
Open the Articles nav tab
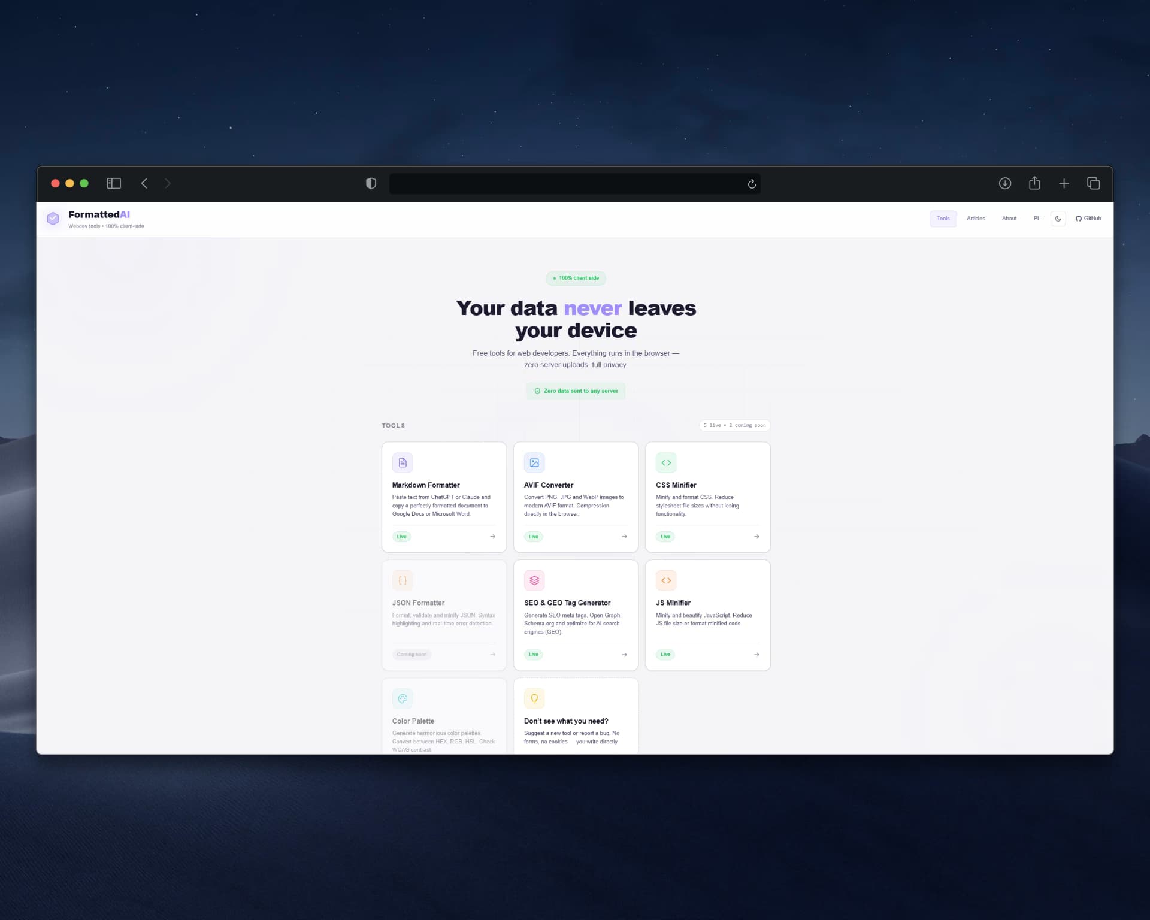click(976, 219)
